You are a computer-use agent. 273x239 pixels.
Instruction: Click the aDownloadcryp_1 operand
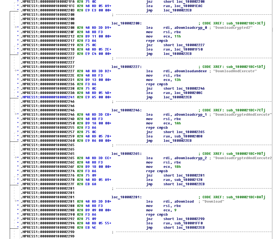(191, 115)
